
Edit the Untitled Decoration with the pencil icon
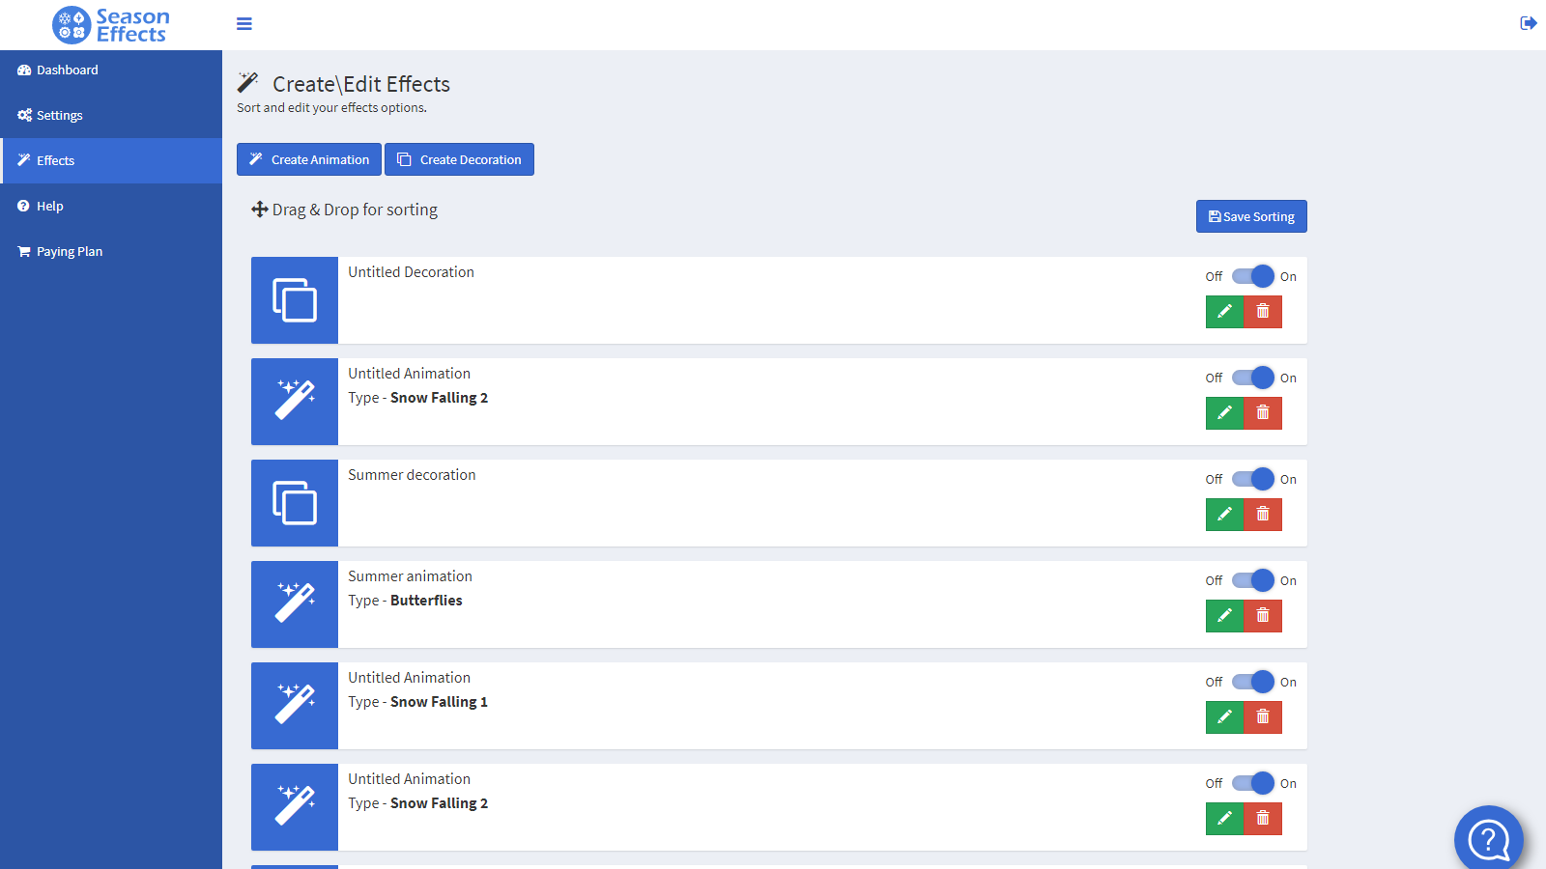click(x=1224, y=312)
